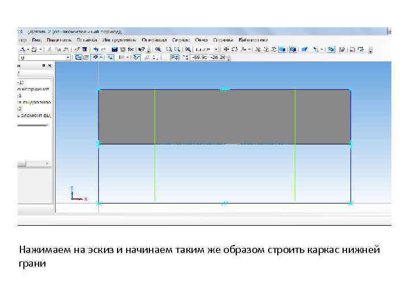Click the X coordinate field showing -59.9

(x=199, y=57)
